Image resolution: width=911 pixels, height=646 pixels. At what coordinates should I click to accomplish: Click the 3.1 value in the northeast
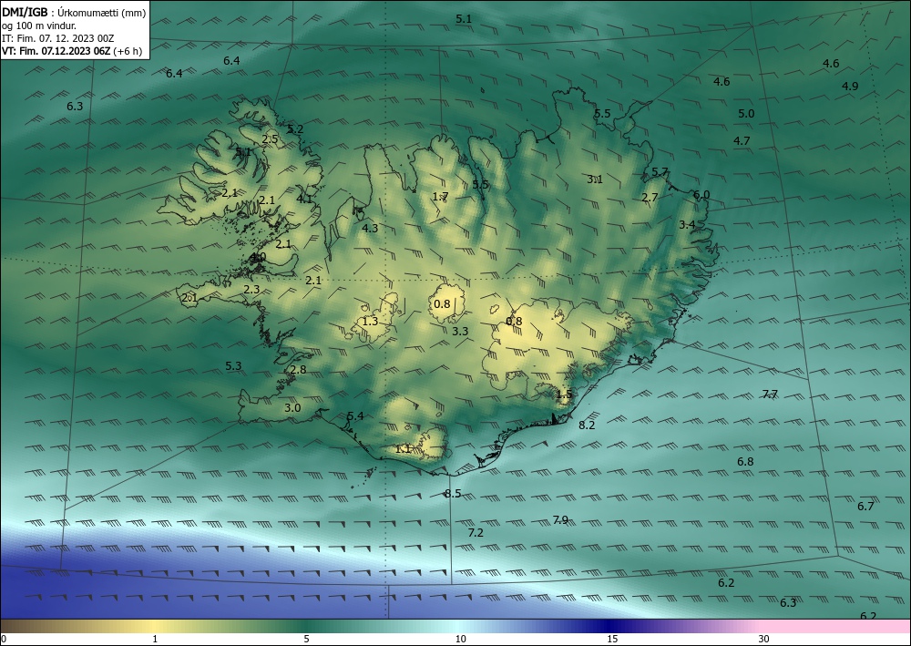point(594,179)
